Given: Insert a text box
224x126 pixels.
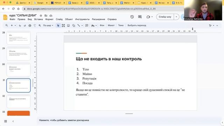Looking at the screenshot, I should (x=63, y=26).
